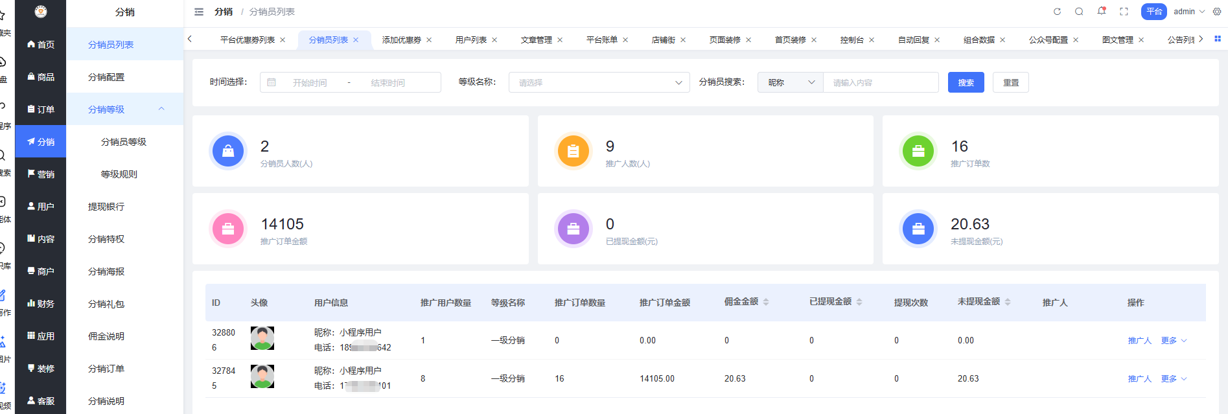Close the 平台优惠券列表 tab
This screenshot has width=1228, height=414.
283,40
